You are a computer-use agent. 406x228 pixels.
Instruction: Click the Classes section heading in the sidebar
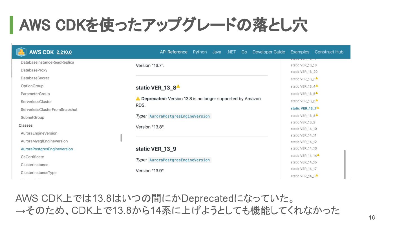click(x=26, y=125)
